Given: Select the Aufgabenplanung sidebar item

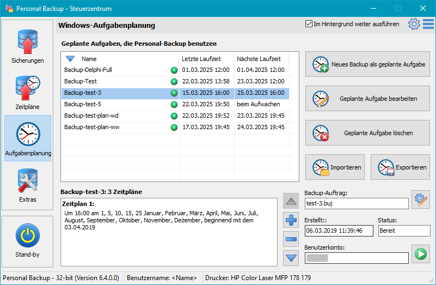Looking at the screenshot, I should pyautogui.click(x=28, y=138).
